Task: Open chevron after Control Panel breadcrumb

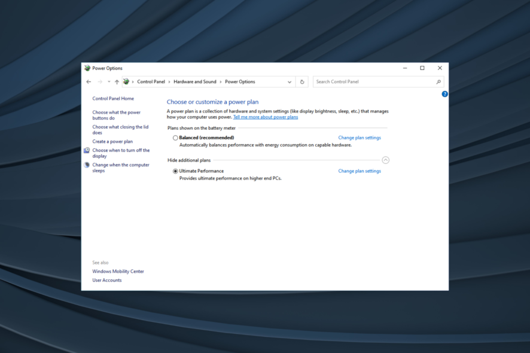Action: click(x=169, y=82)
